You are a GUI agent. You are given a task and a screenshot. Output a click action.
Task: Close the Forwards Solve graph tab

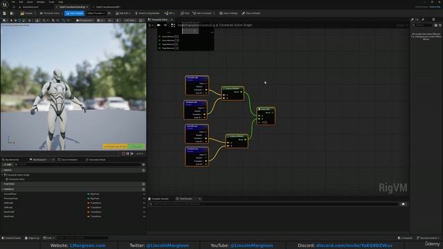172,20
